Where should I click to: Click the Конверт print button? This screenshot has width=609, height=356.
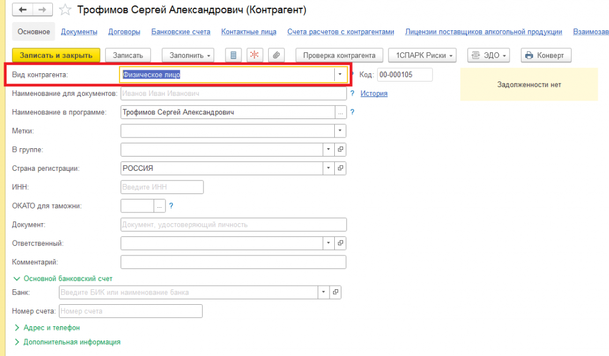pyautogui.click(x=546, y=55)
